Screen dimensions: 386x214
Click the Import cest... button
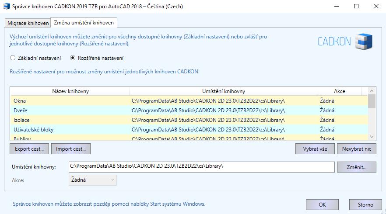click(71, 149)
